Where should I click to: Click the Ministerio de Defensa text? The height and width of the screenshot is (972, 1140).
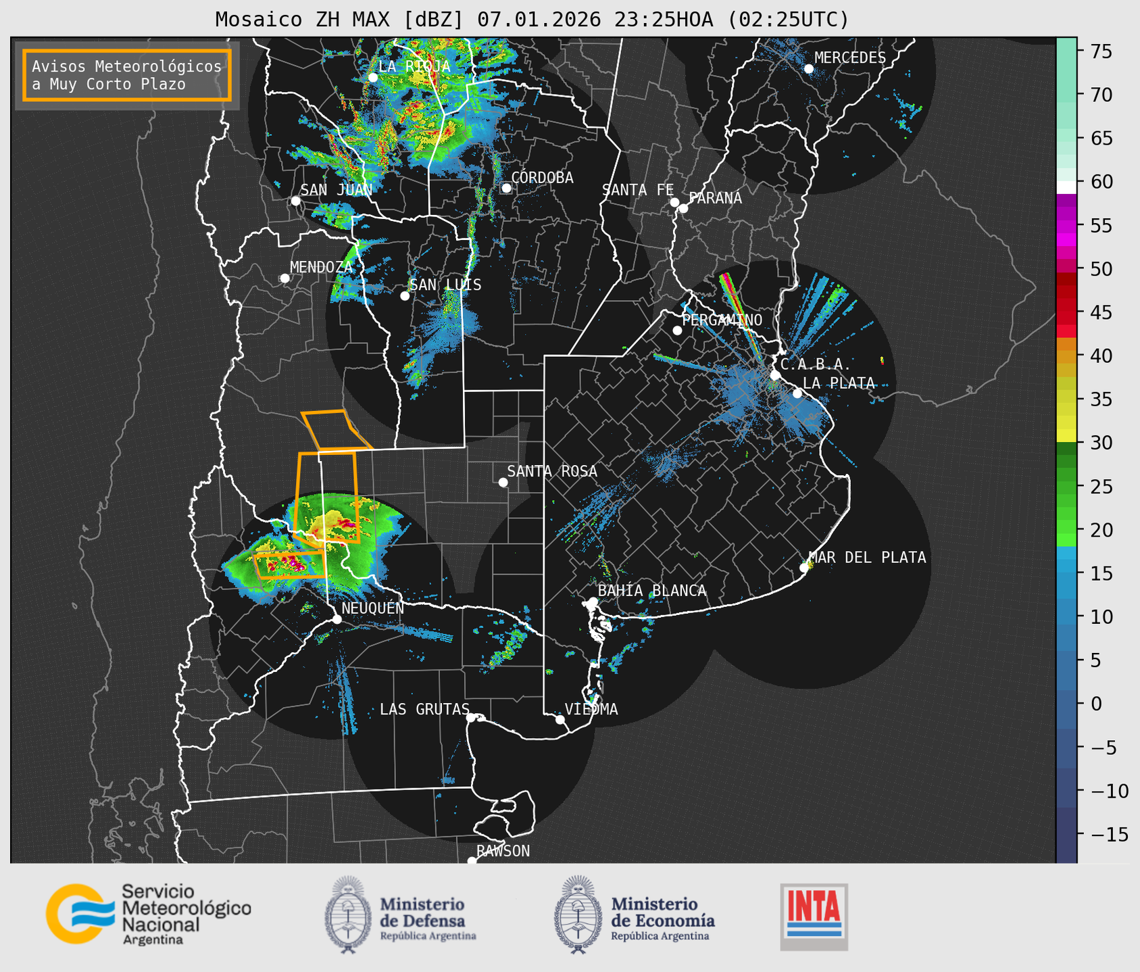[428, 918]
